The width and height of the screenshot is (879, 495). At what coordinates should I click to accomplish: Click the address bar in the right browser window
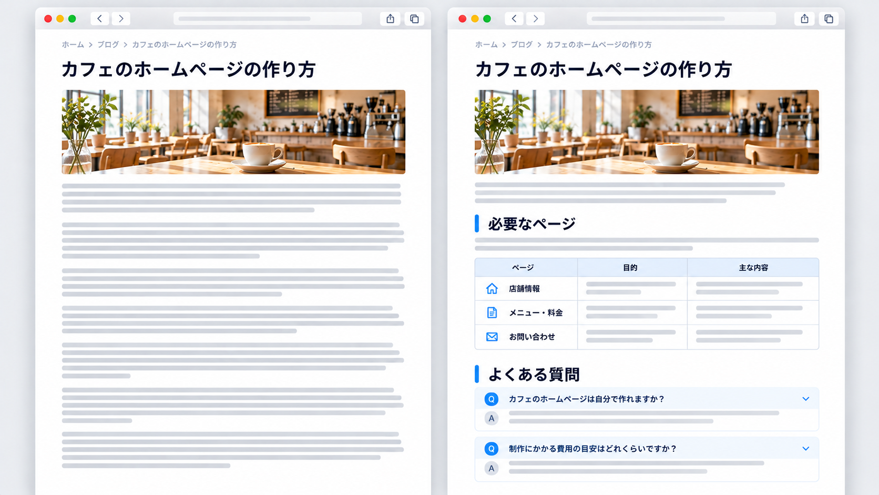click(681, 19)
